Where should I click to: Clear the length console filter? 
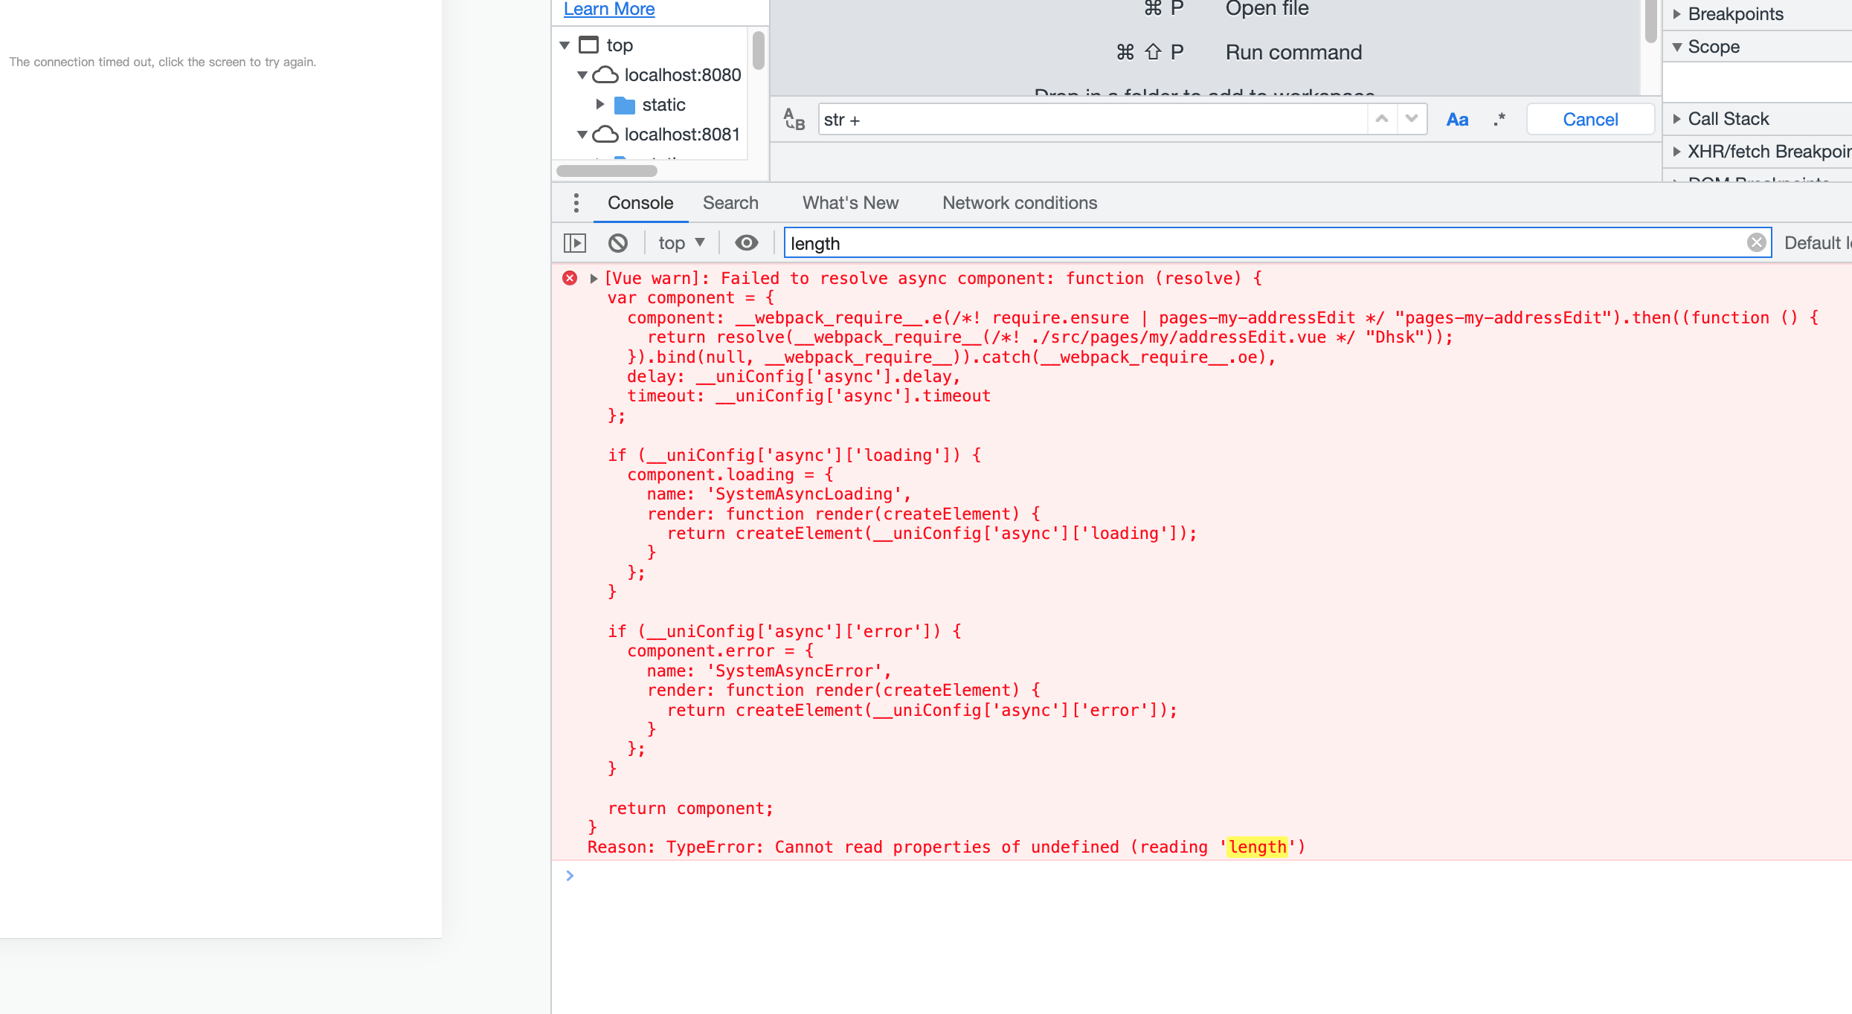(1757, 242)
